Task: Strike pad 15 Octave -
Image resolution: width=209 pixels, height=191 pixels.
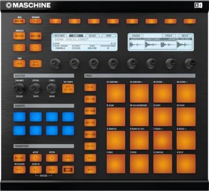Action: pyautogui.click(x=163, y=93)
